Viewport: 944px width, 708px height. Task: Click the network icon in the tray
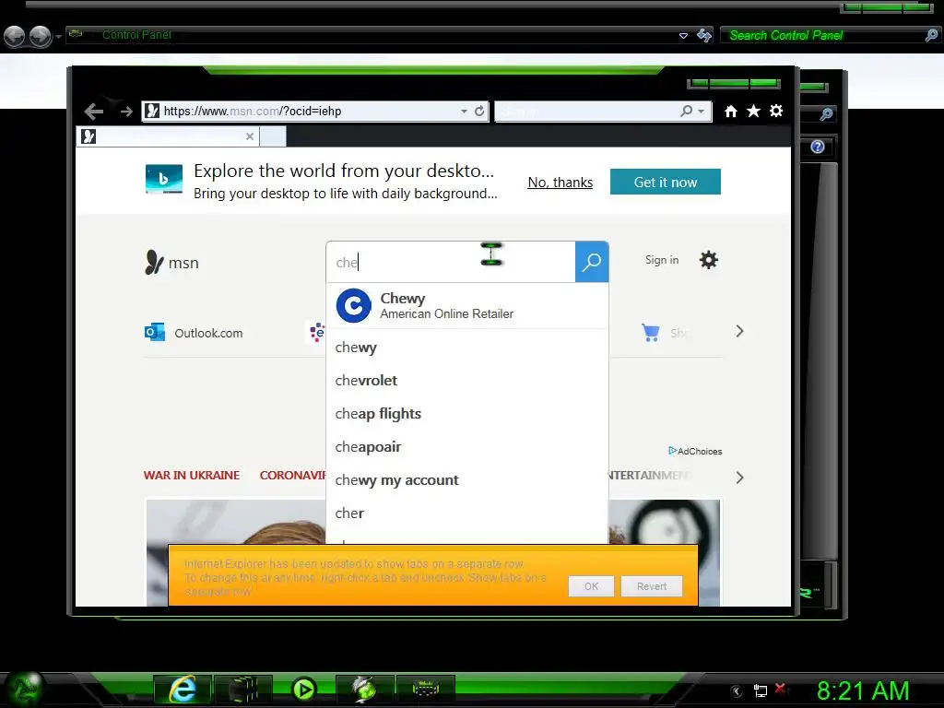[761, 691]
